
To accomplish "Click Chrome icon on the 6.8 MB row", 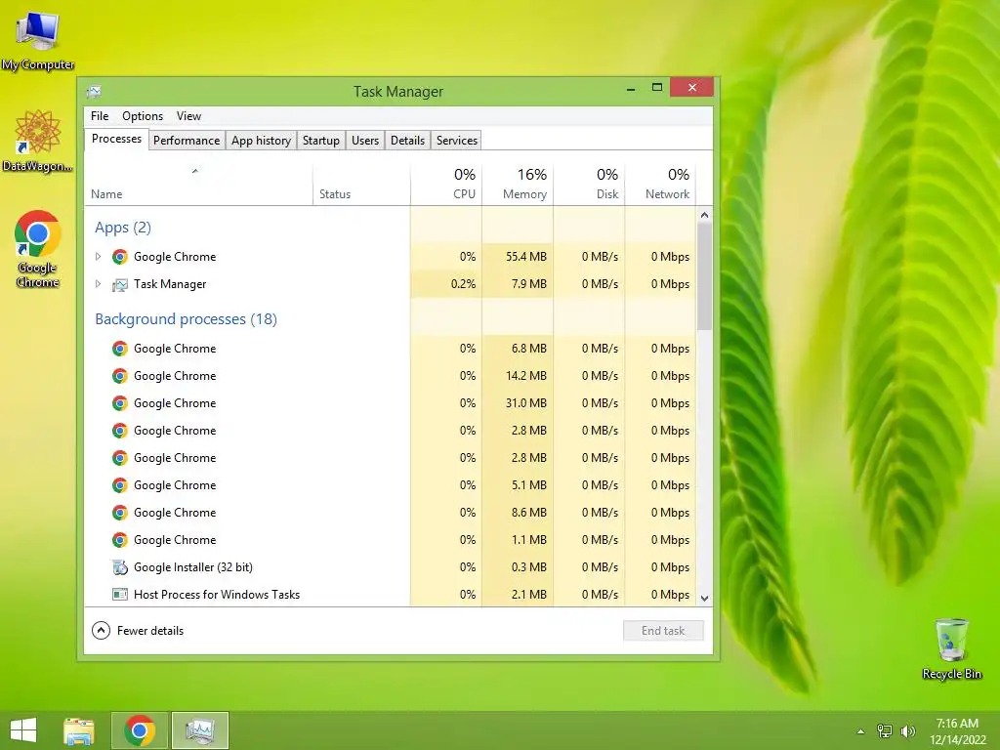I will (120, 349).
